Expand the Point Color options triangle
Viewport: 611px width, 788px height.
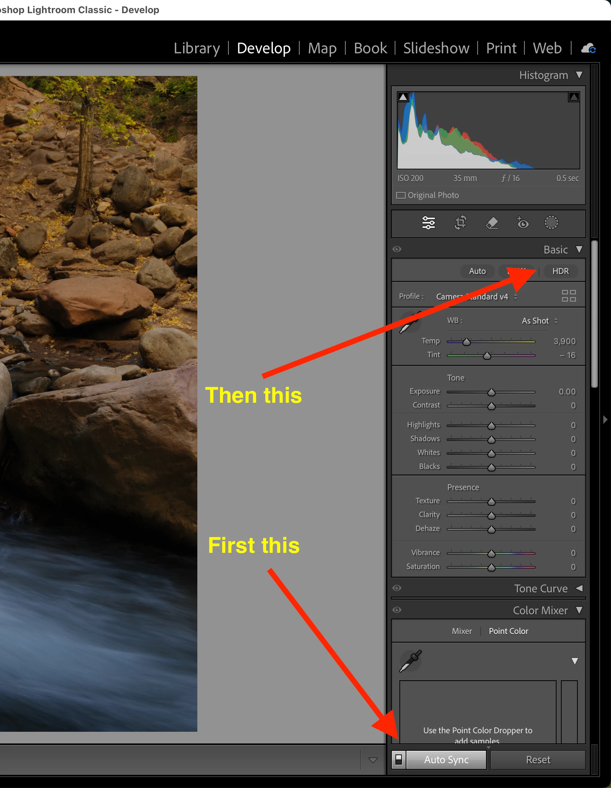click(574, 661)
